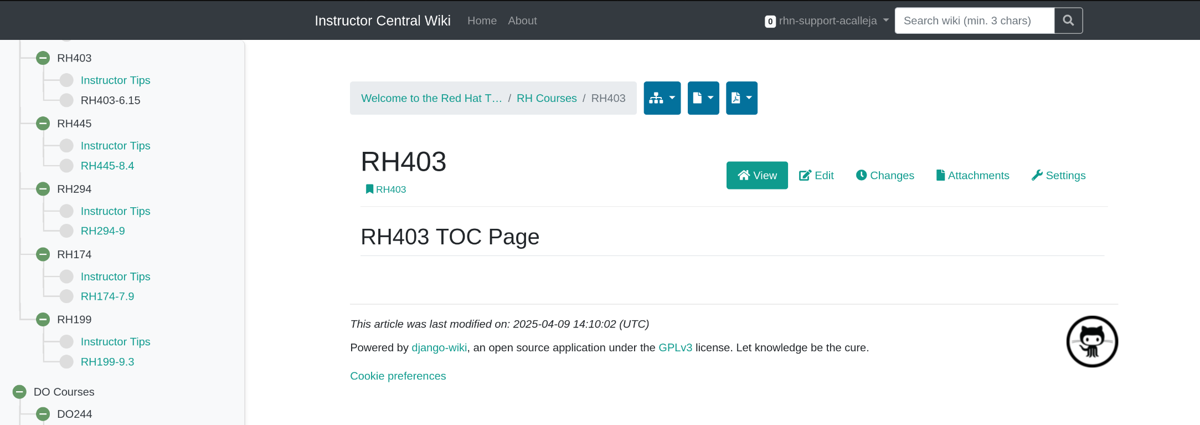The width and height of the screenshot is (1200, 425).
Task: Open the About page in navbar
Action: point(522,21)
